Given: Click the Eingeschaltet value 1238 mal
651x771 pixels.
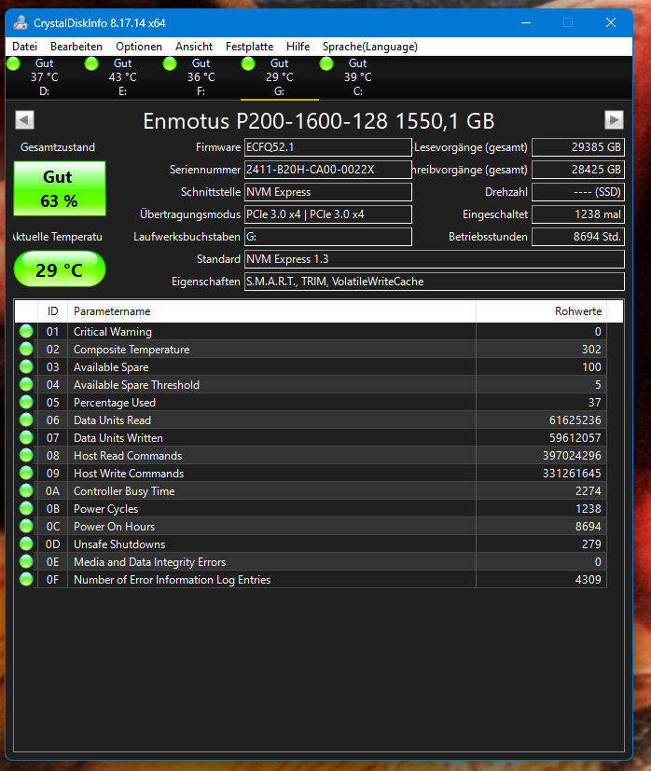Looking at the screenshot, I should (x=578, y=214).
